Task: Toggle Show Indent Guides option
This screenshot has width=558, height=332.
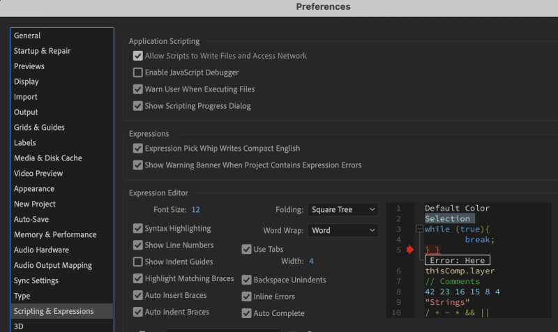Action: (138, 262)
